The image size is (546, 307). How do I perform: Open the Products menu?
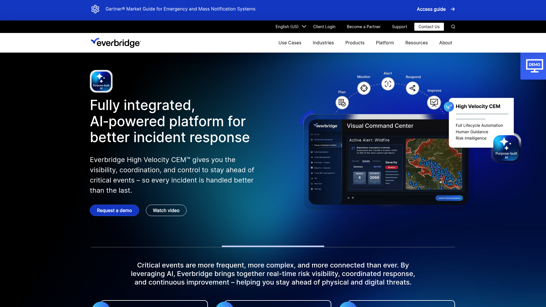(x=355, y=43)
